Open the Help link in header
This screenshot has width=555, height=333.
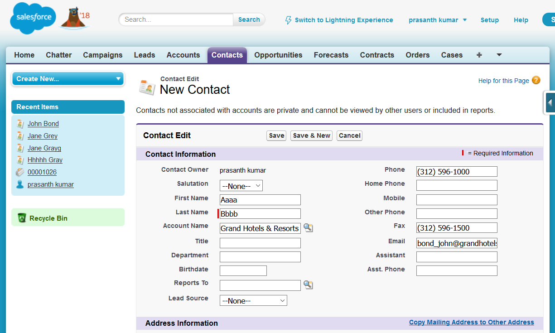pos(521,20)
